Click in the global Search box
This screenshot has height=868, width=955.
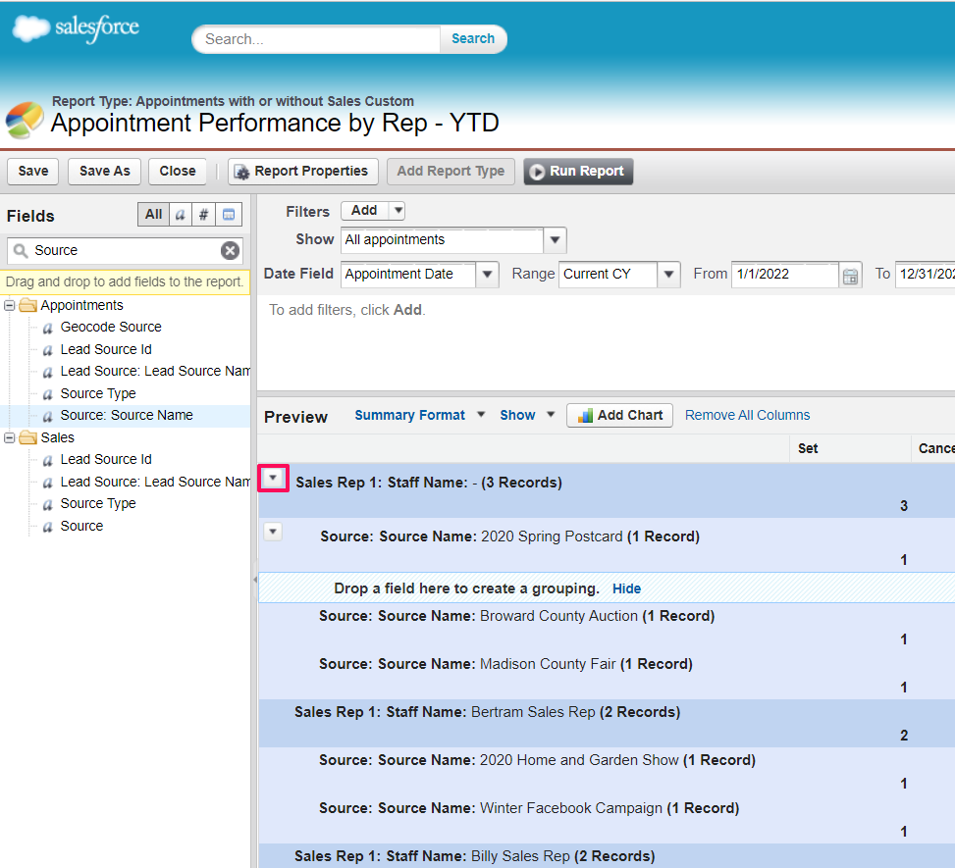[317, 39]
